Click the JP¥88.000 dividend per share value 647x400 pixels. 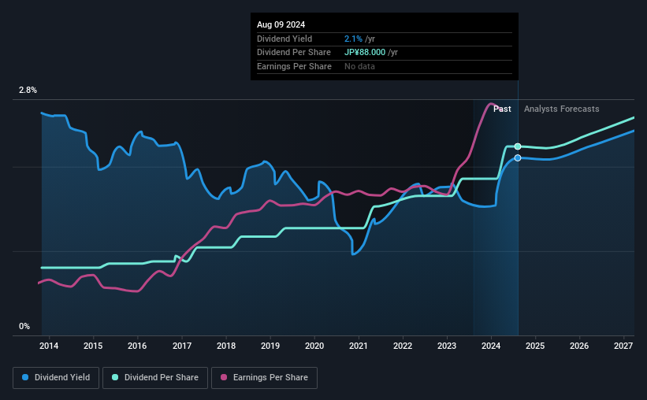[x=365, y=53]
